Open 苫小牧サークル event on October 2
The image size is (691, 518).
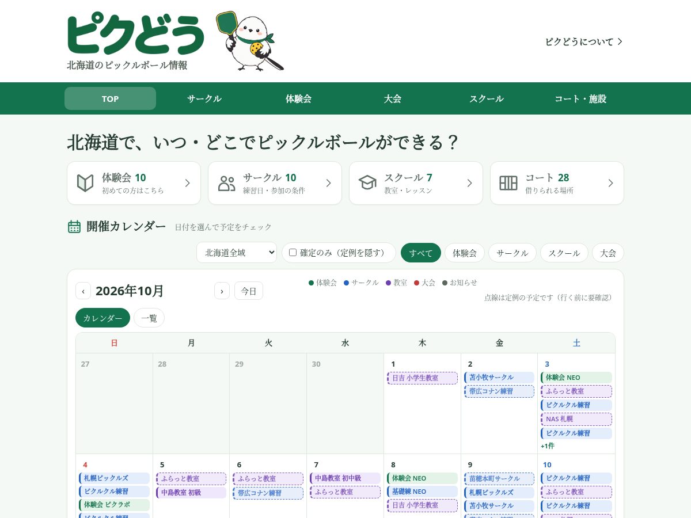point(499,378)
